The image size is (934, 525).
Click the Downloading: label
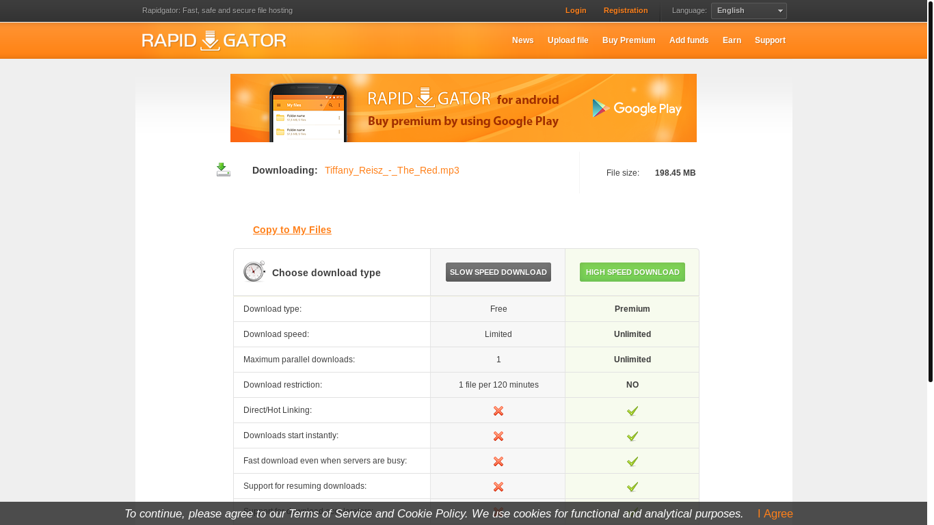point(284,170)
